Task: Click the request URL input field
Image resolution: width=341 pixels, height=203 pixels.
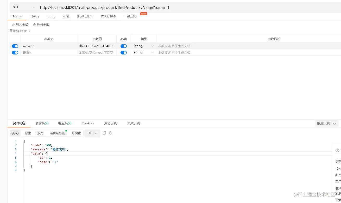Action: point(189,8)
